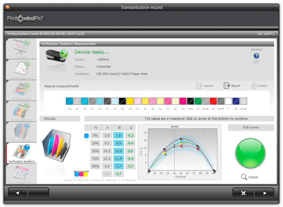The width and height of the screenshot is (283, 207).
Task: Go back with the left arrow button
Action: [x=18, y=193]
